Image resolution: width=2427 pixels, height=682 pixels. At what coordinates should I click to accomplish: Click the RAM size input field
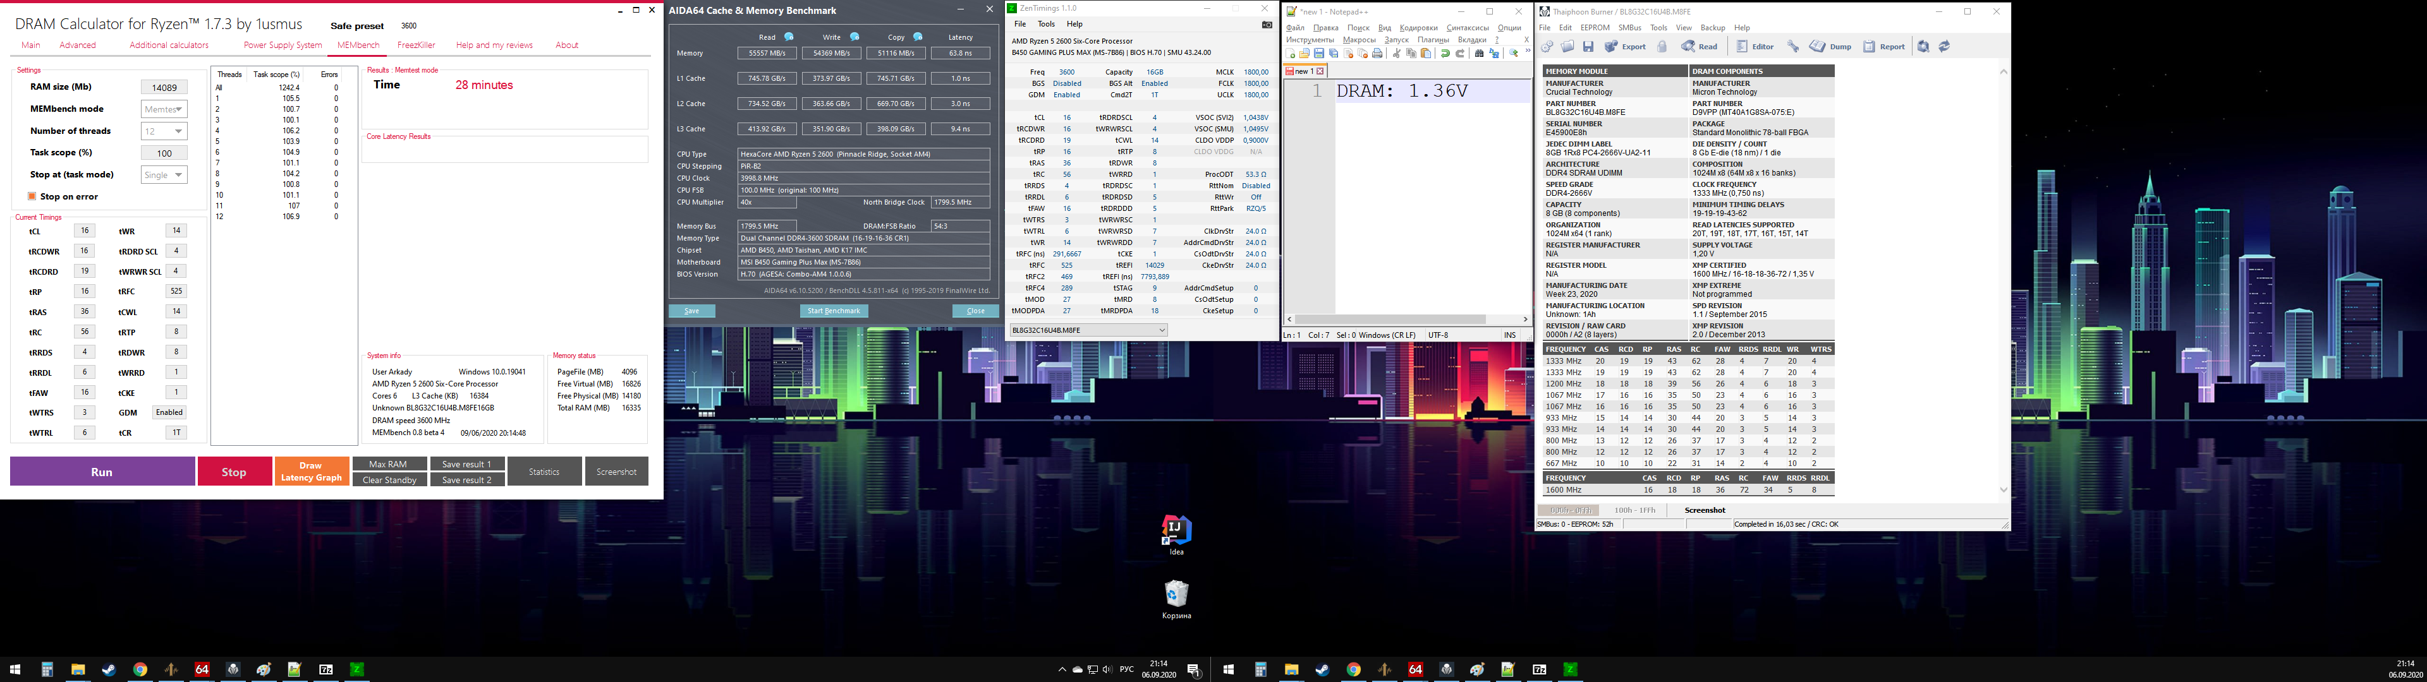click(164, 88)
